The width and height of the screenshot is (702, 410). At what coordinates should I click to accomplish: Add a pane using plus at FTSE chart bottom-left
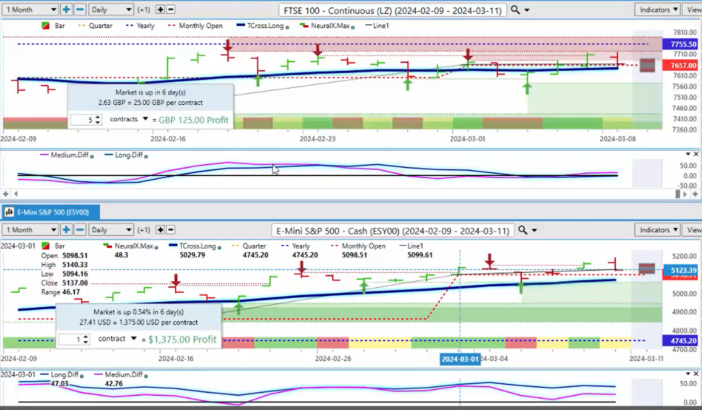pos(6,194)
